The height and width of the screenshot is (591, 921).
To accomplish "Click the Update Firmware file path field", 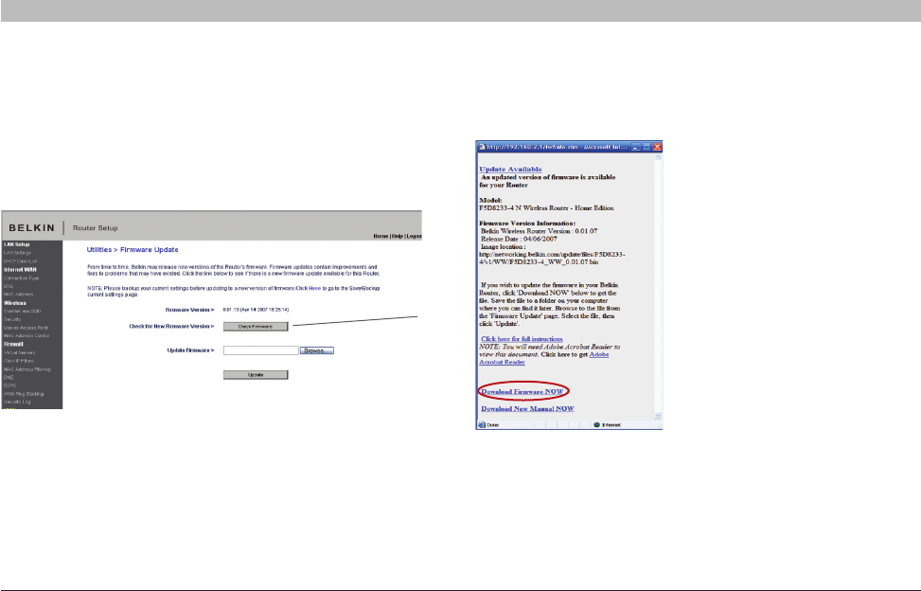I will (x=261, y=350).
